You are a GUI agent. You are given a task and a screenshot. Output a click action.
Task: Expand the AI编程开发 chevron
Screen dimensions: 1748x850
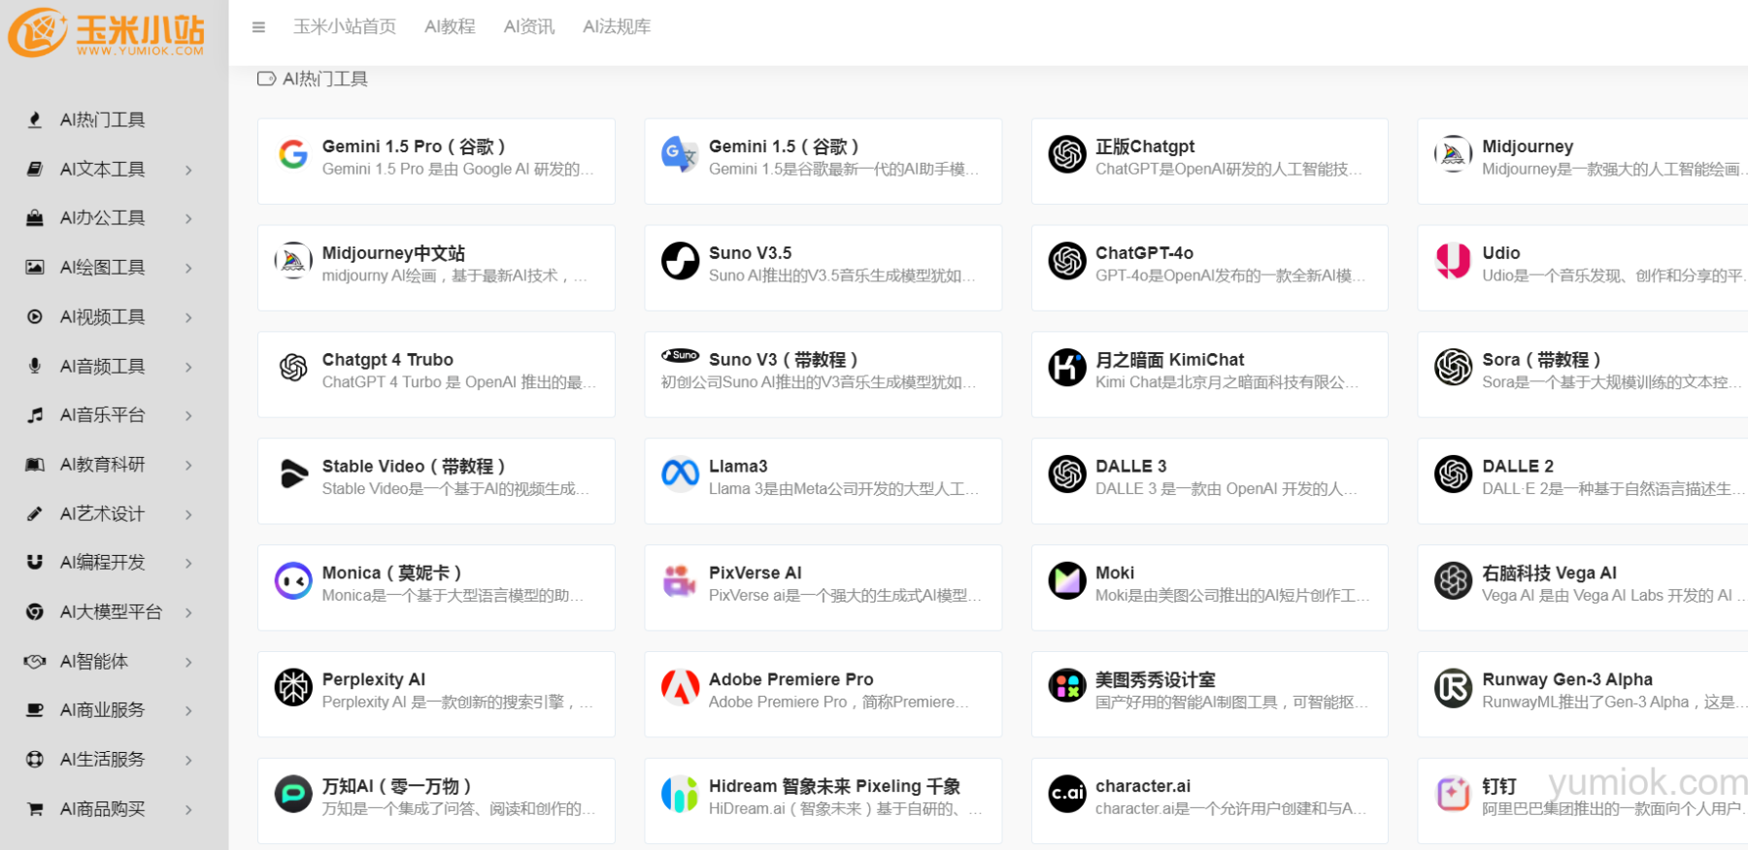(x=188, y=563)
